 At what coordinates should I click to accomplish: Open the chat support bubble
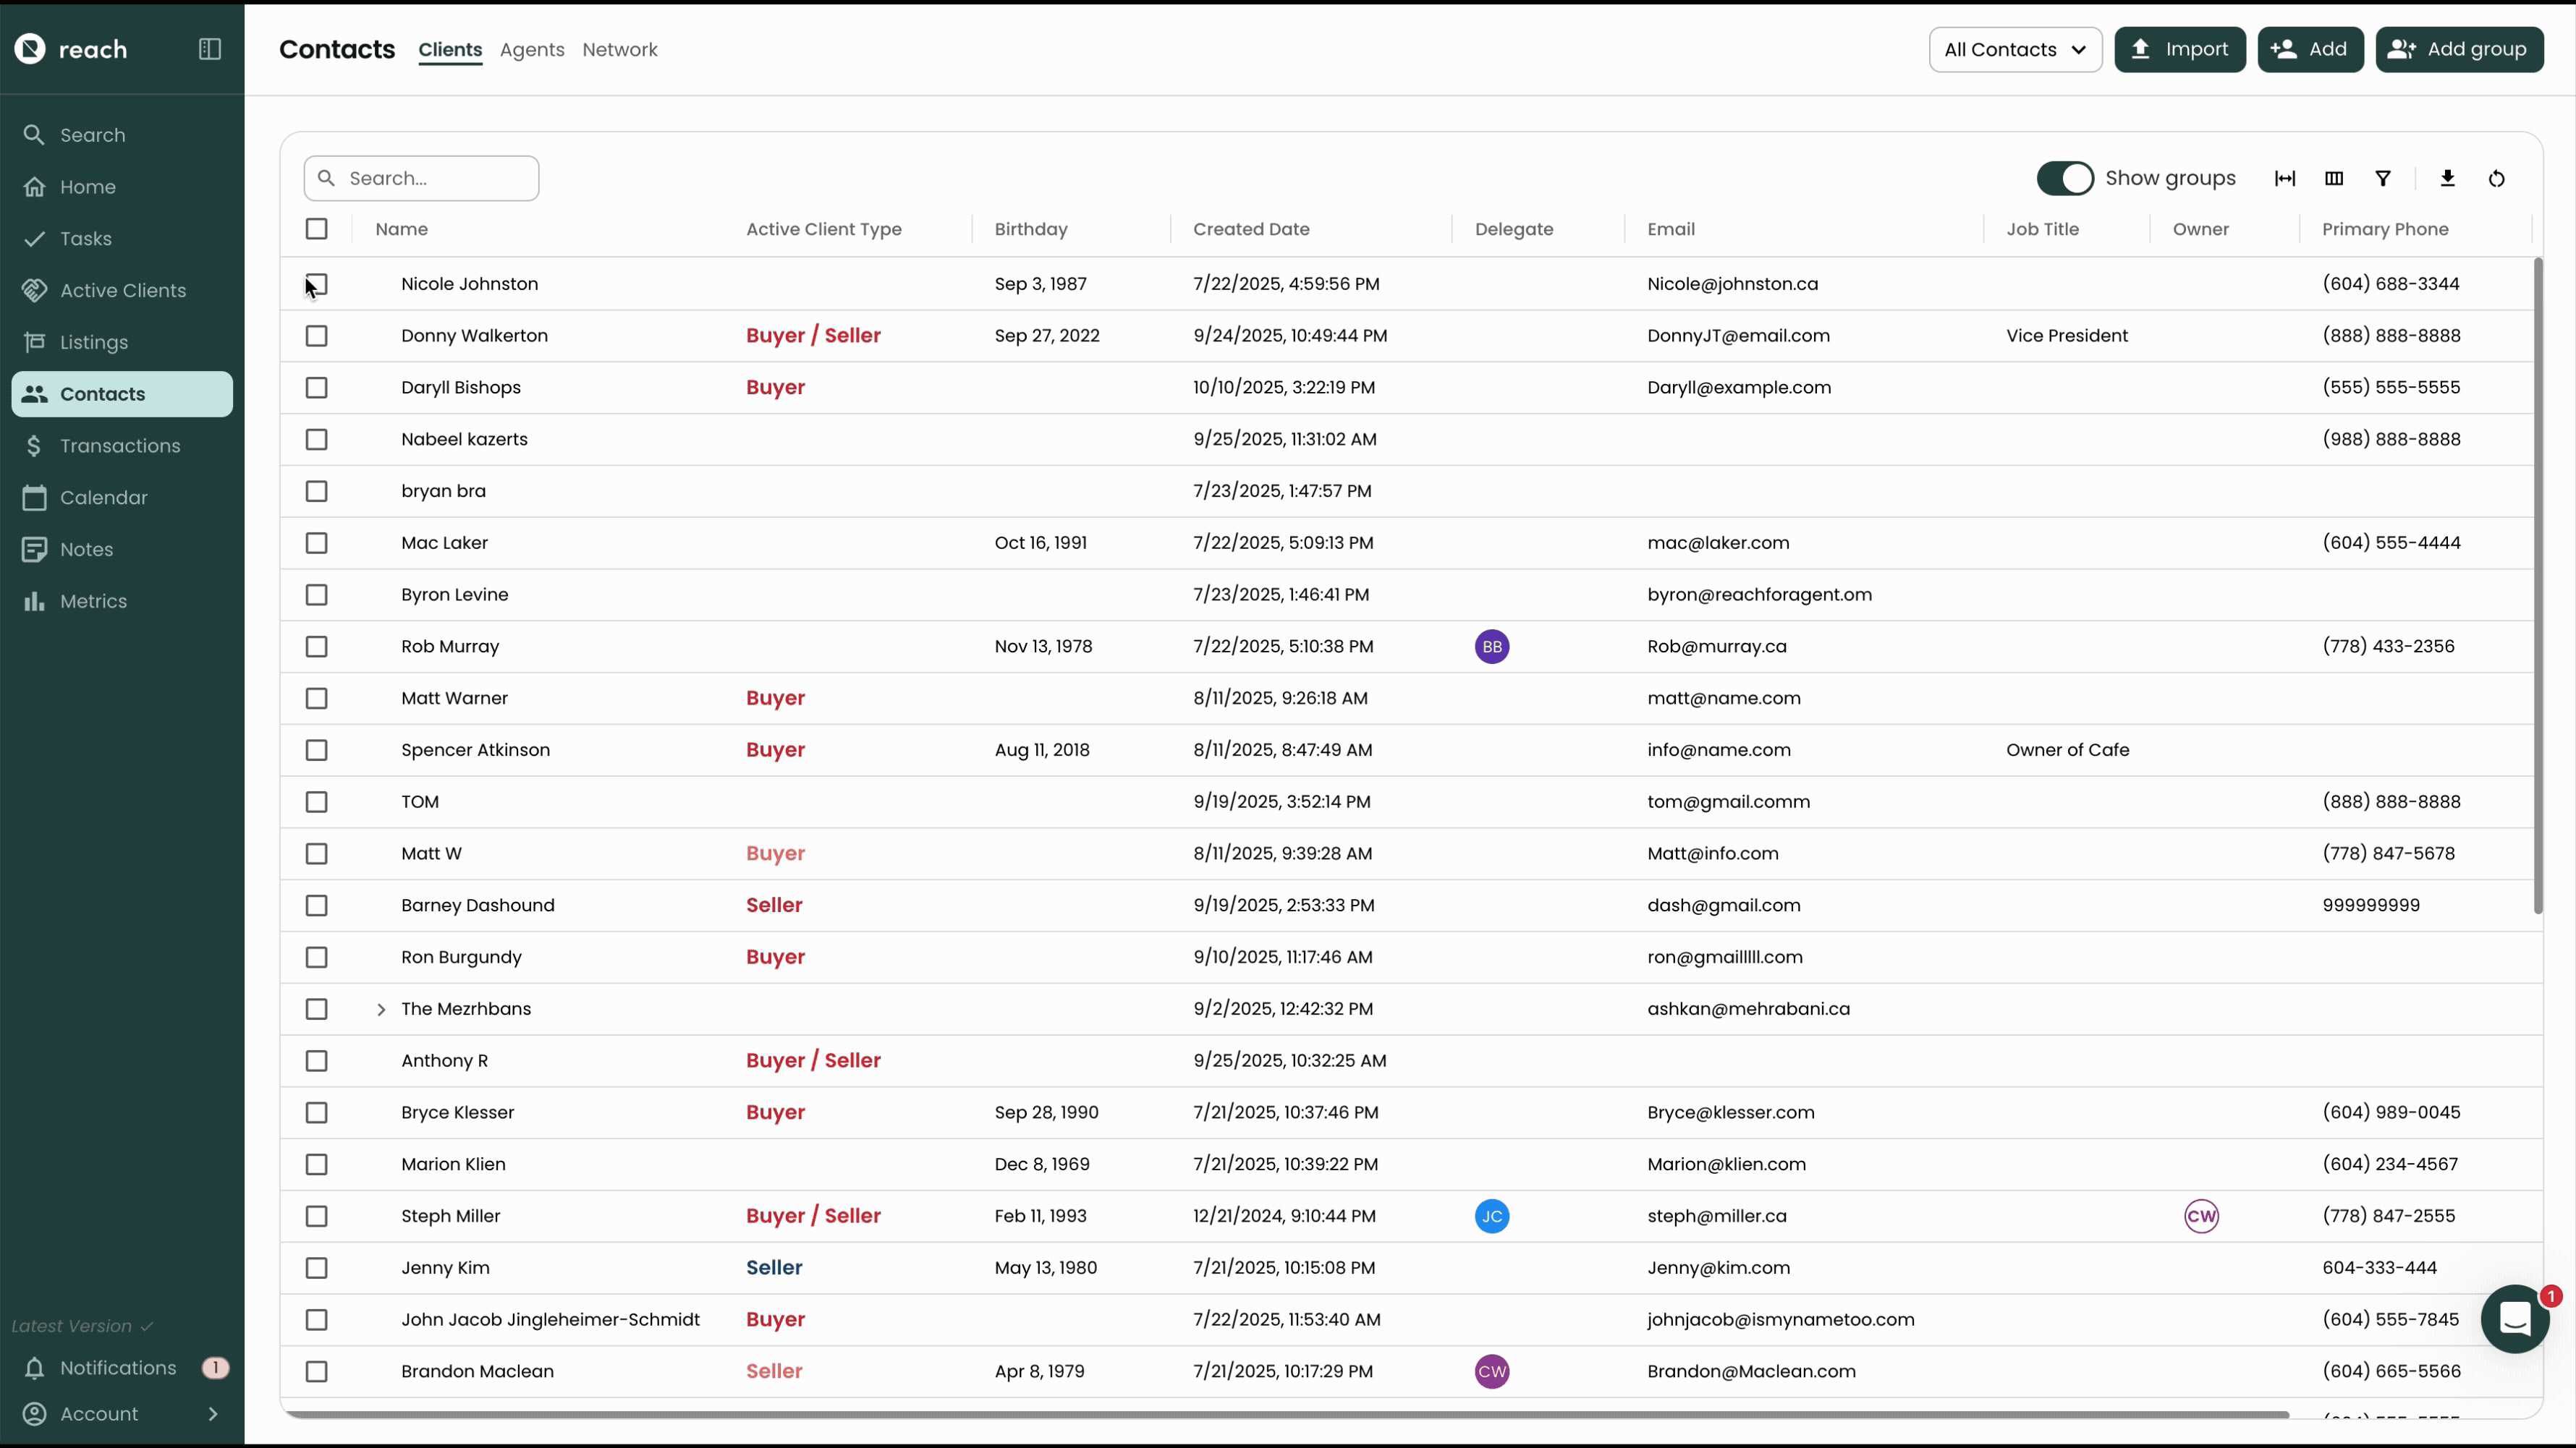[x=2514, y=1319]
